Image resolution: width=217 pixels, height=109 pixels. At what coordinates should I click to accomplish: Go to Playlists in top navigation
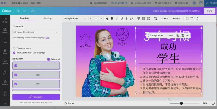click(119, 3)
